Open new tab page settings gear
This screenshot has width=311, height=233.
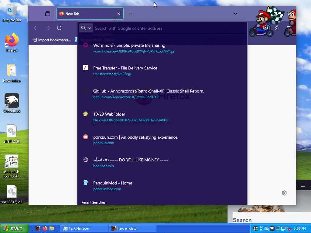[x=284, y=193]
